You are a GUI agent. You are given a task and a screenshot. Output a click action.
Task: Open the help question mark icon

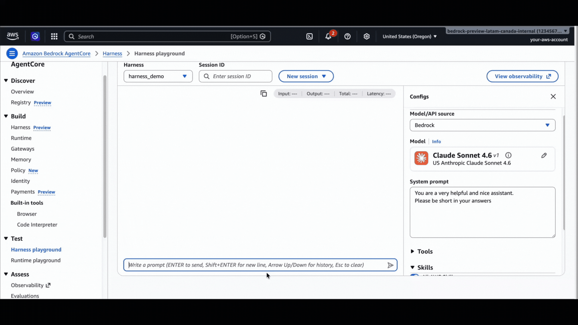(x=347, y=36)
